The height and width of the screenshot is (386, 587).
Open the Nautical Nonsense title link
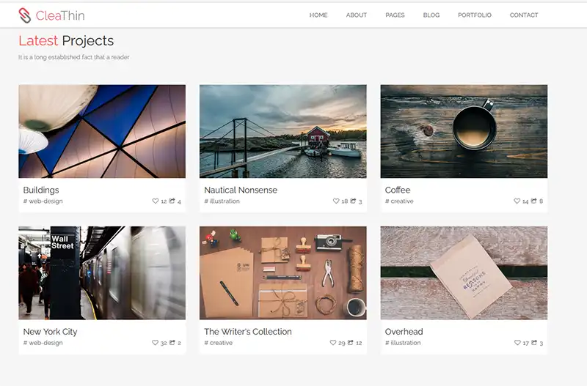coord(241,190)
